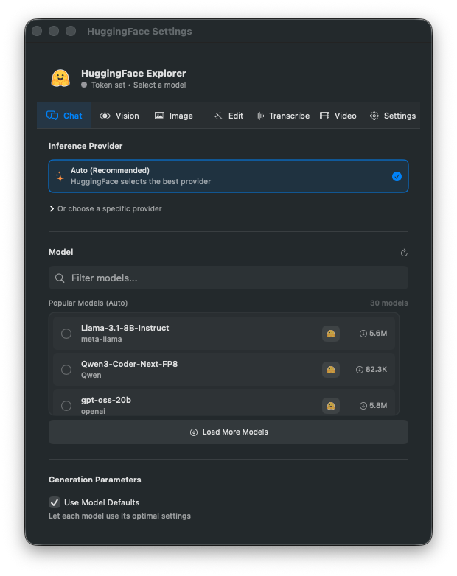Click the 'meta-llama' author text
Image resolution: width=457 pixels, height=576 pixels.
[x=102, y=339]
